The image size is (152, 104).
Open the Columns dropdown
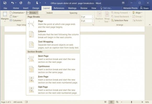tap(16, 21)
